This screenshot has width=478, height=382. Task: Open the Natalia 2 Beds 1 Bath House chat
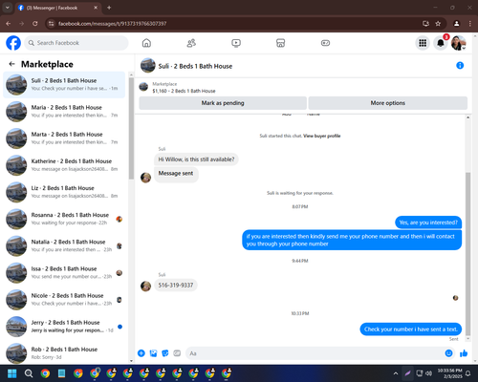64,245
